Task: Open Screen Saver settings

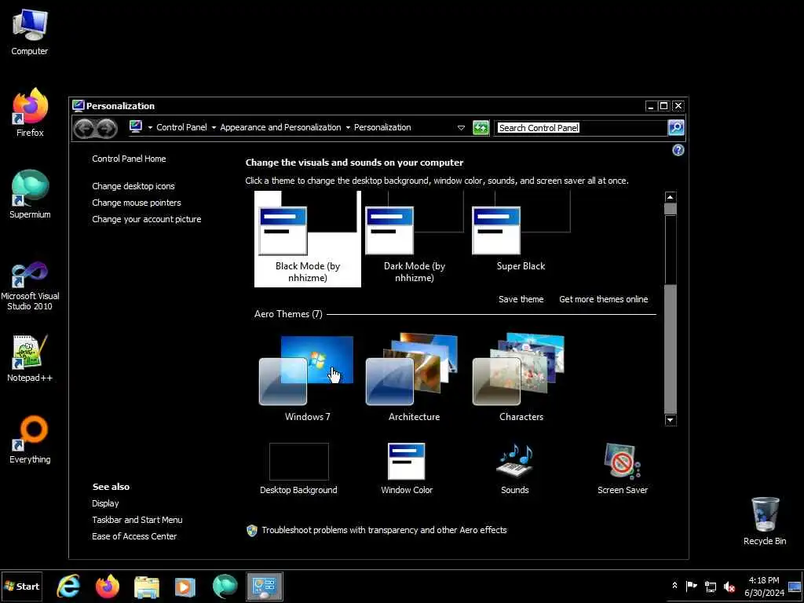Action: [623, 469]
